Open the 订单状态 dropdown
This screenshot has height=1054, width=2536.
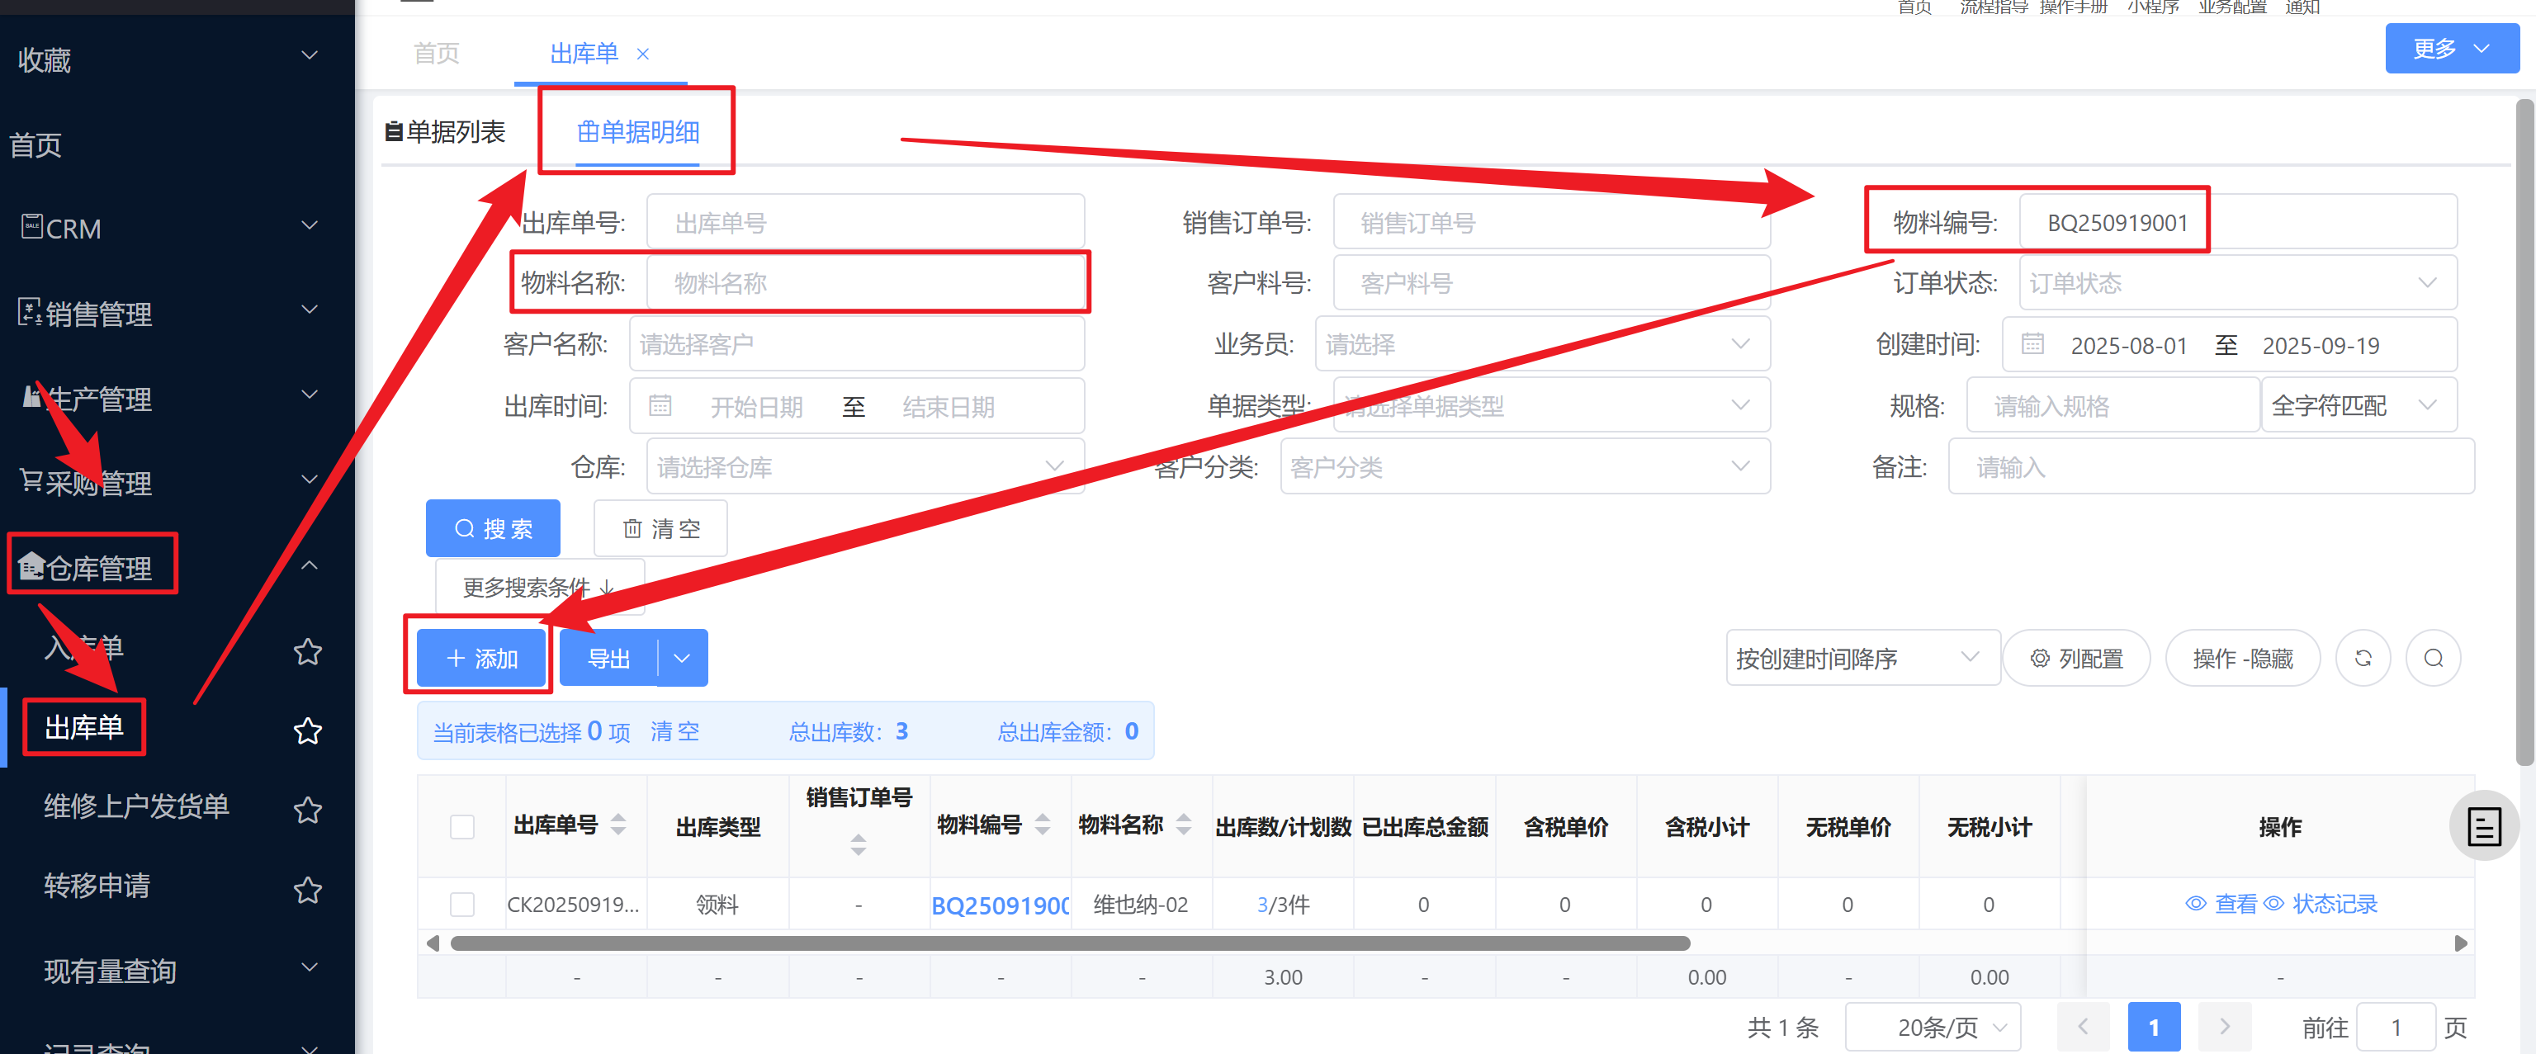pos(2236,282)
